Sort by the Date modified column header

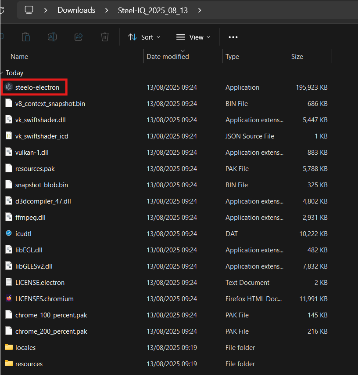coord(168,57)
